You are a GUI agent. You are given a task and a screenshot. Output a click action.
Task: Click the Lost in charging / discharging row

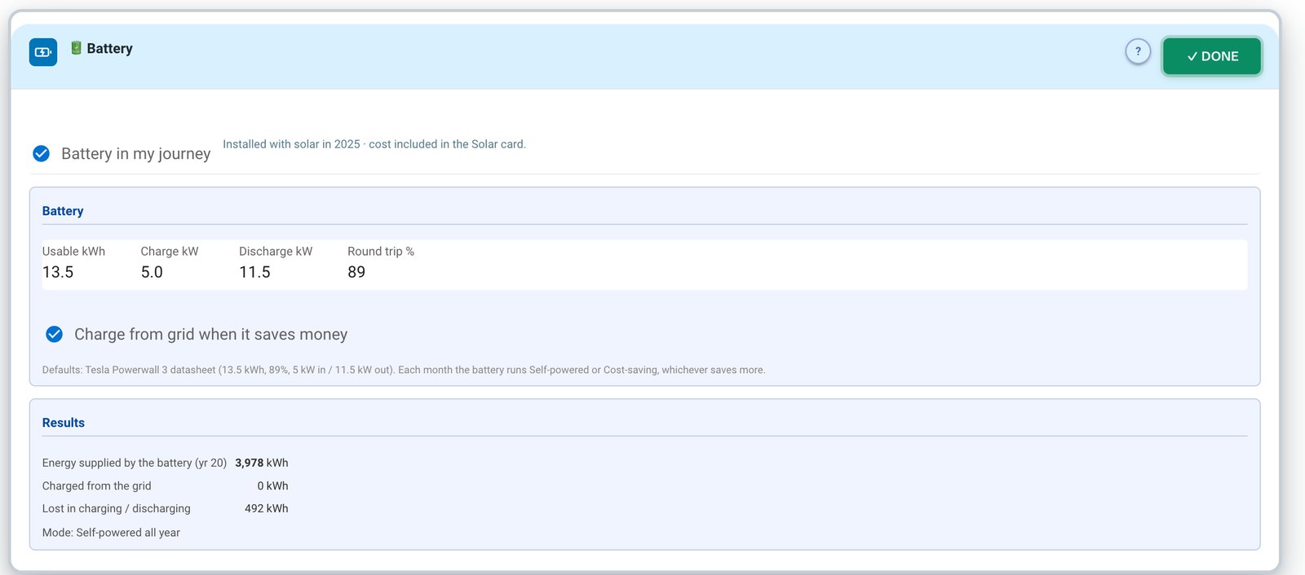[166, 508]
